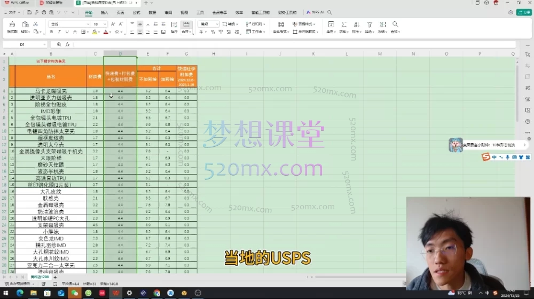Click the Save icon in quick toolbar
The image size is (534, 299).
click(x=29, y=12)
